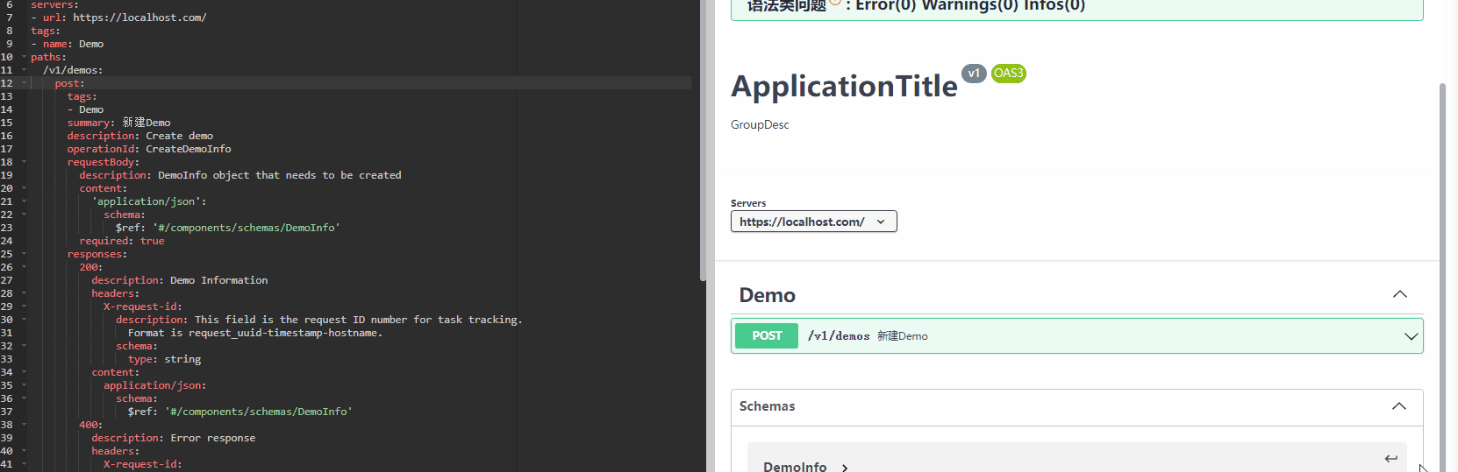The width and height of the screenshot is (1458, 472).
Task: Click the GroupDesc description text
Action: coord(760,124)
